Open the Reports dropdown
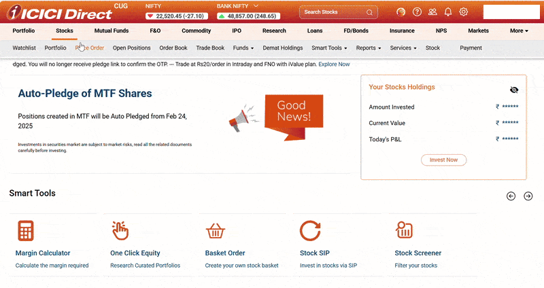Screen dimensions: 544x288 368,48
